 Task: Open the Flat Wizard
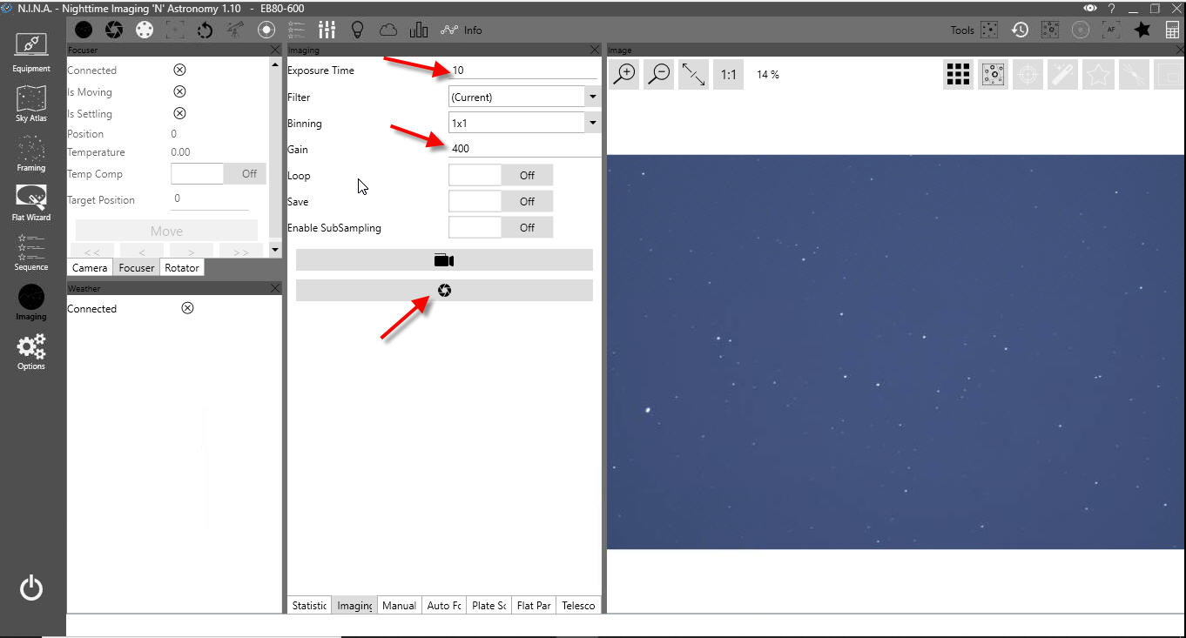[31, 202]
